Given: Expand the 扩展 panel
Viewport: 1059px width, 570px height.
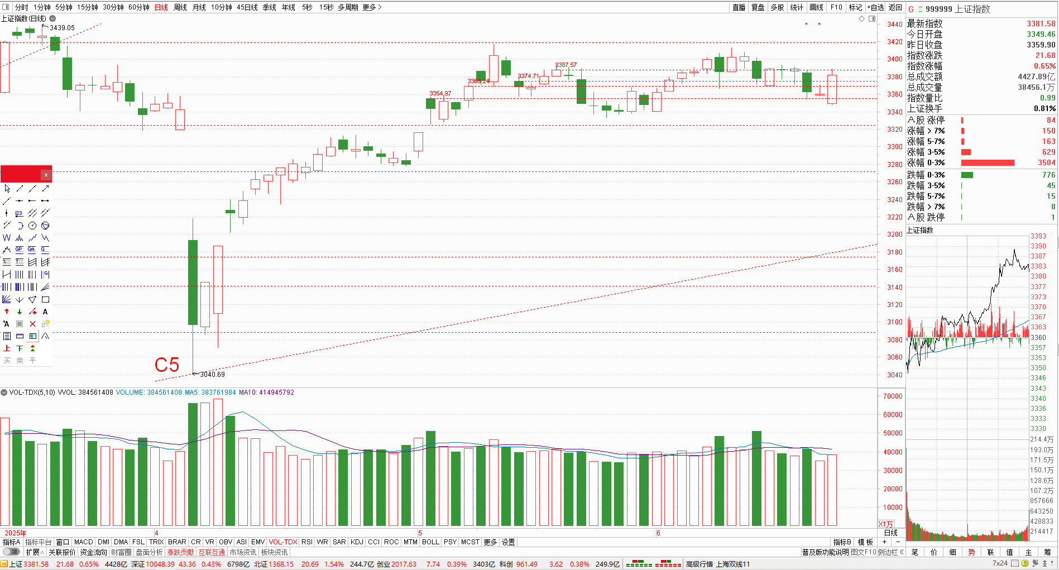Looking at the screenshot, I should tap(35, 552).
